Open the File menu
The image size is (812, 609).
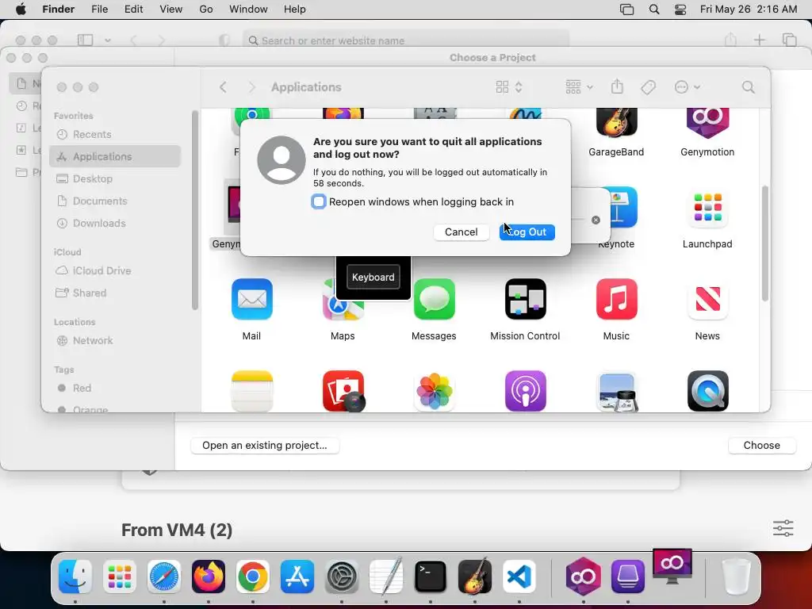[99, 10]
